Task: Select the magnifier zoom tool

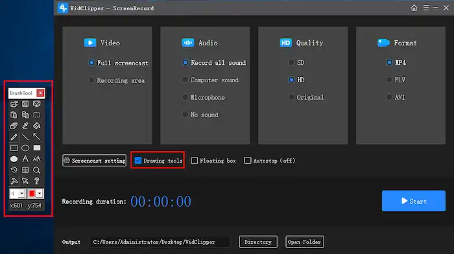Action: pos(37,170)
